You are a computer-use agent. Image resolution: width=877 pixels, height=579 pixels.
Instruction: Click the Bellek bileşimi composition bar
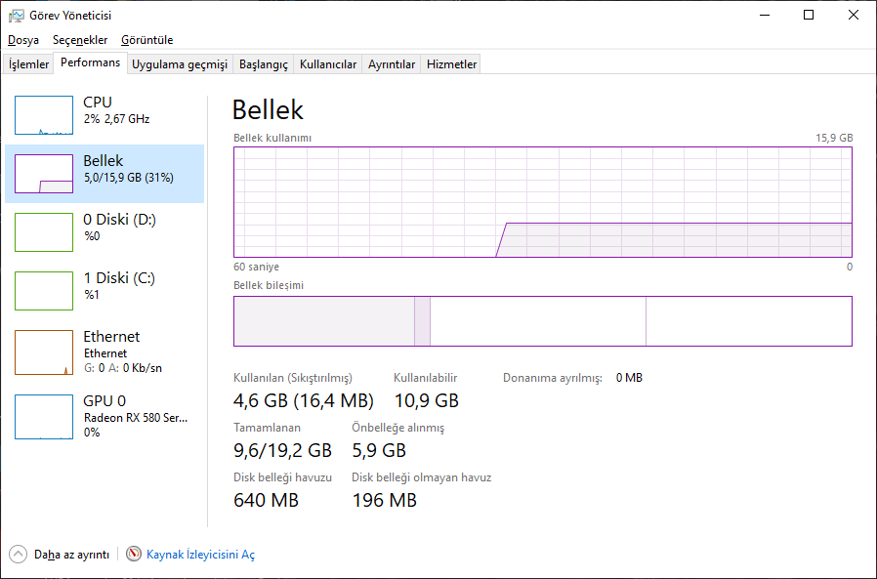pyautogui.click(x=542, y=321)
